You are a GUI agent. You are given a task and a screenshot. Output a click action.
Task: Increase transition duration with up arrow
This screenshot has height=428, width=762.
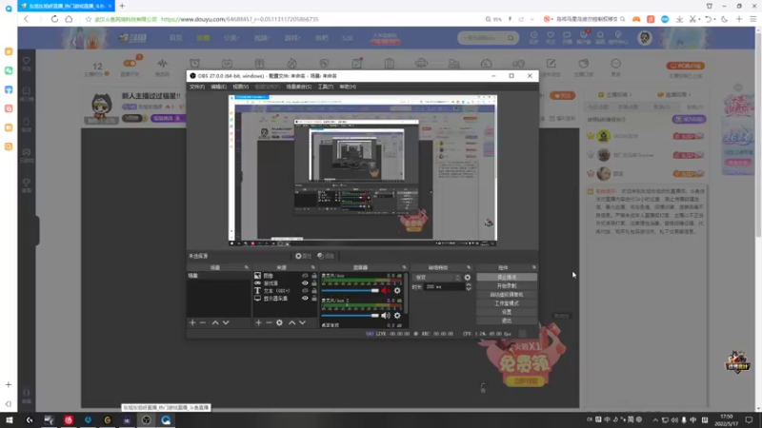click(469, 284)
